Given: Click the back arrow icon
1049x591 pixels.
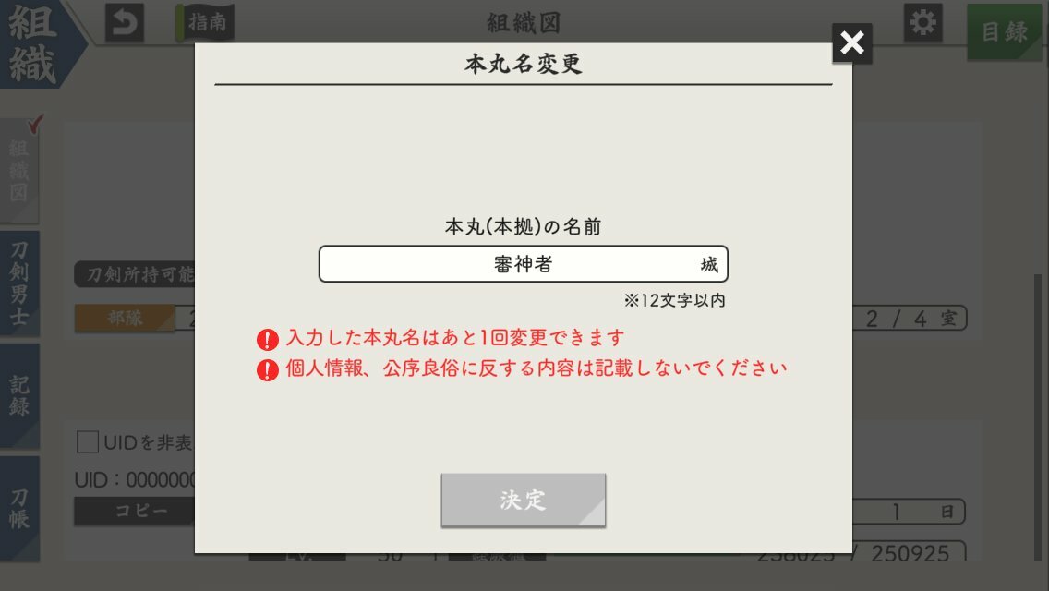Looking at the screenshot, I should click(x=125, y=22).
